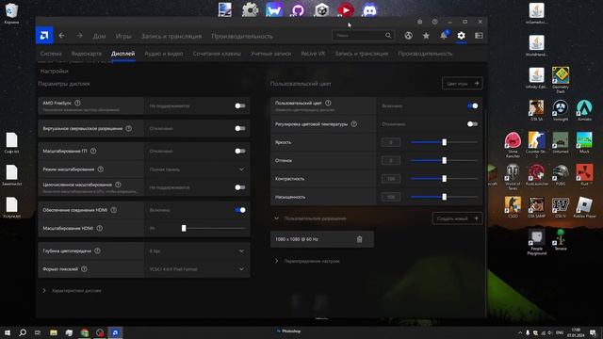Click Chrome icon in the taskbar
The height and width of the screenshot is (339, 603).
85,332
